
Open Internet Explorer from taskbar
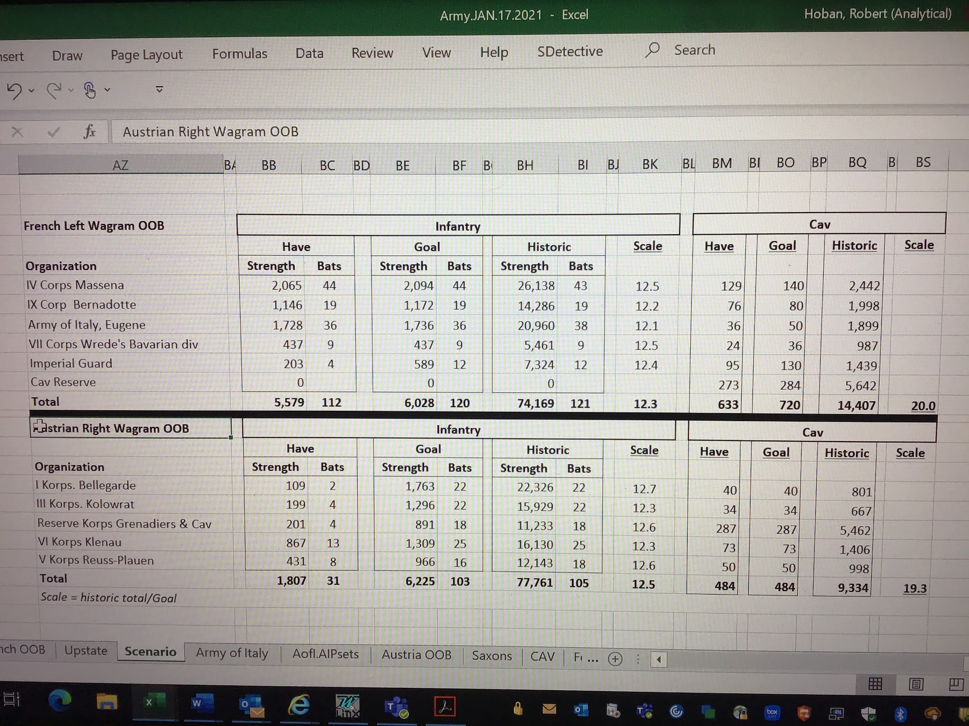point(299,705)
